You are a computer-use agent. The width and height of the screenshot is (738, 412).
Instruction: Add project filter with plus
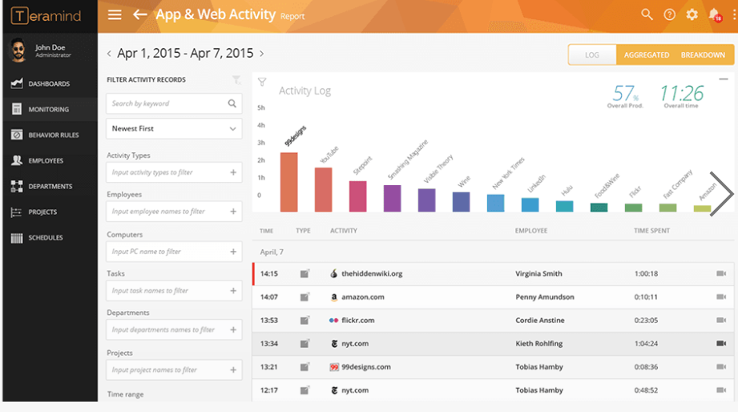click(x=233, y=370)
